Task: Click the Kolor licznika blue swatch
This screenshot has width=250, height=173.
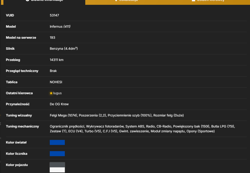Action: (57, 153)
